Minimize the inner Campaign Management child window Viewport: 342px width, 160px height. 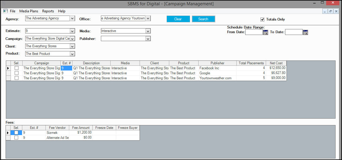coord(325,11)
